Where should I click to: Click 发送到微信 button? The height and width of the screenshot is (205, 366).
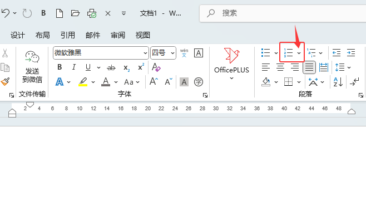pos(32,67)
